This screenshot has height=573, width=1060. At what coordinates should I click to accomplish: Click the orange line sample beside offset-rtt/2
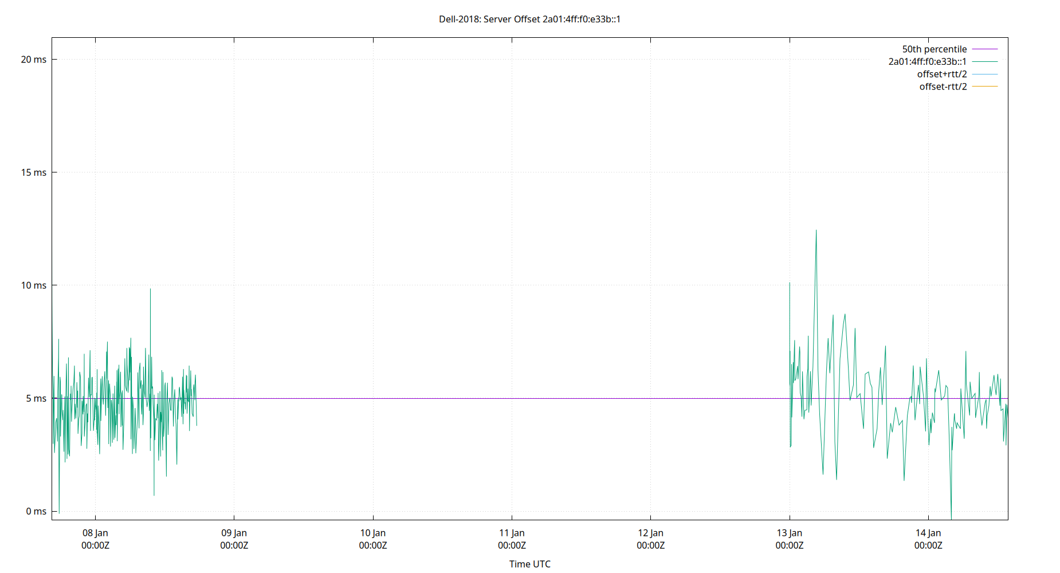(984, 87)
